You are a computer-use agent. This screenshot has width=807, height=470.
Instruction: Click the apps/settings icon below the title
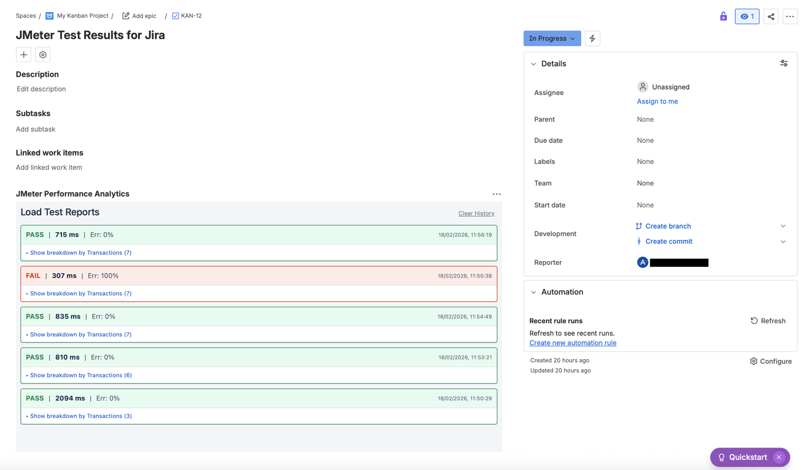tap(42, 54)
